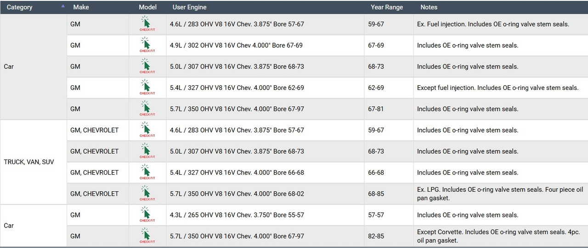The width and height of the screenshot is (588, 249).
Task: Open Check Fit for 5.4L / 327 Bore 62-69
Action: (147, 88)
